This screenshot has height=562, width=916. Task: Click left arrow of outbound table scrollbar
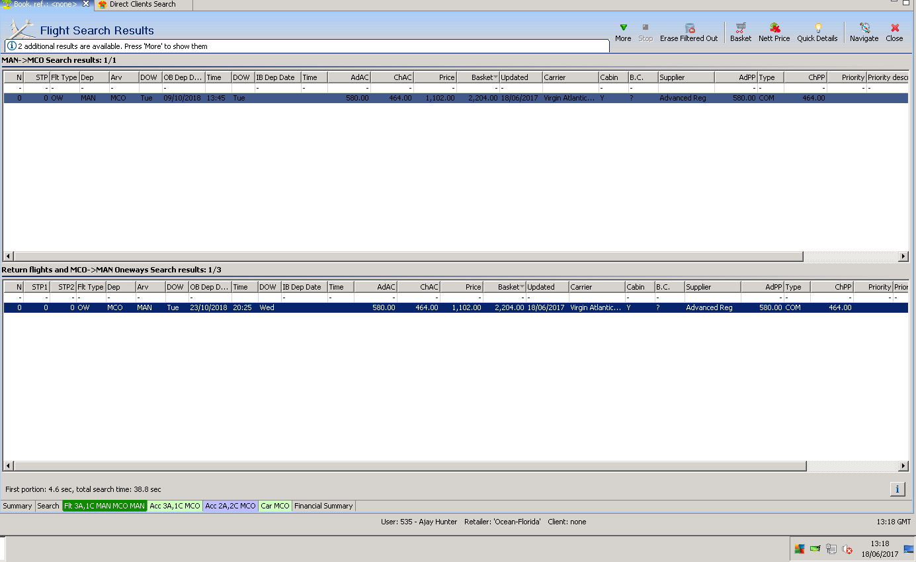click(9, 257)
